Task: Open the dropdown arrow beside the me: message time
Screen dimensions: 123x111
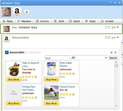Action: (x=118, y=27)
